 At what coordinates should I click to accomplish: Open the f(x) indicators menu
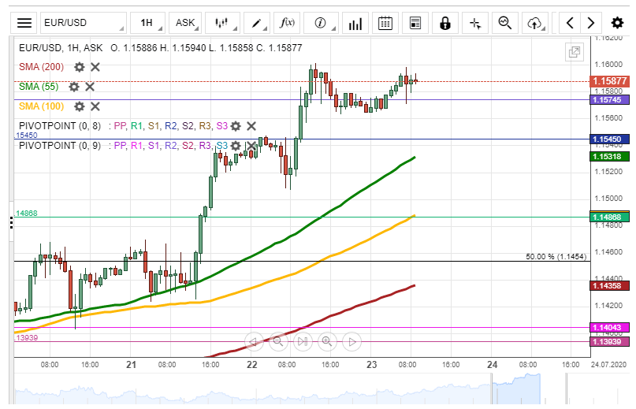click(288, 23)
